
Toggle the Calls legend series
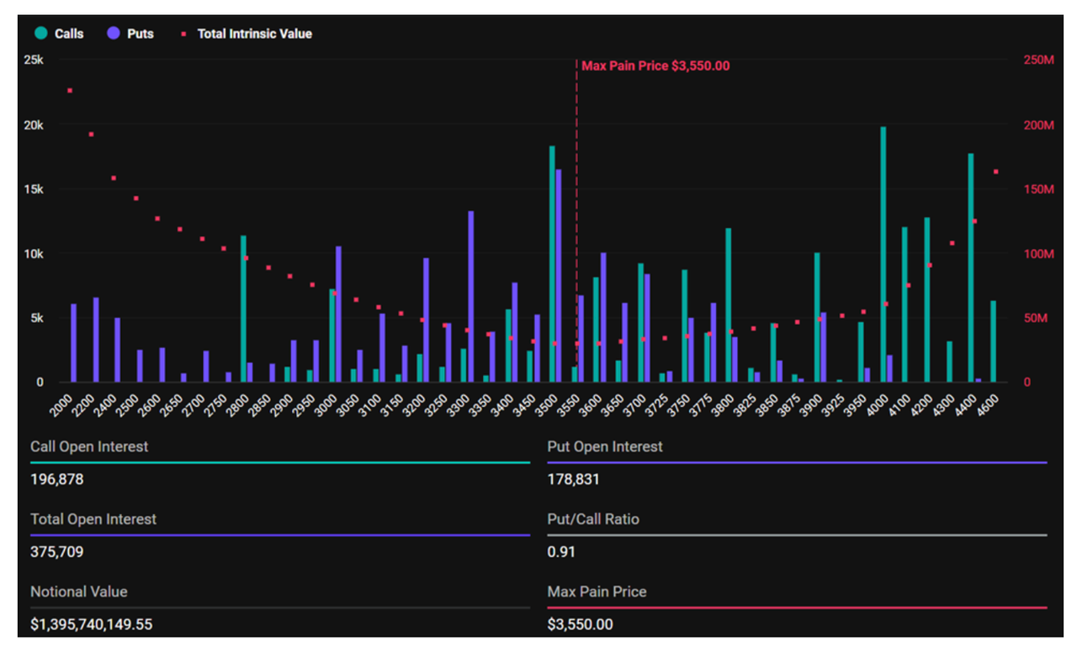pos(68,34)
